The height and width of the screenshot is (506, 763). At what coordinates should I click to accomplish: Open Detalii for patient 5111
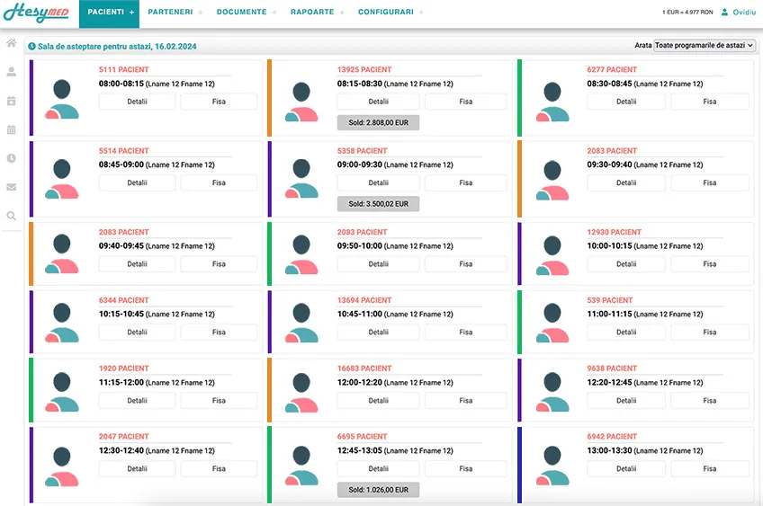click(138, 102)
